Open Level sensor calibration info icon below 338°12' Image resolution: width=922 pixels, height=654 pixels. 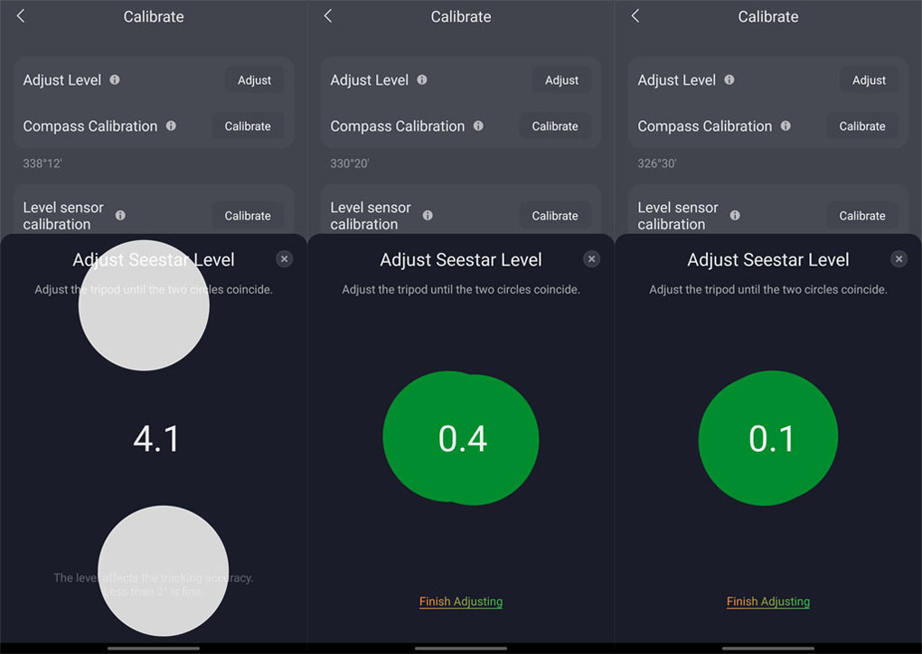click(120, 215)
